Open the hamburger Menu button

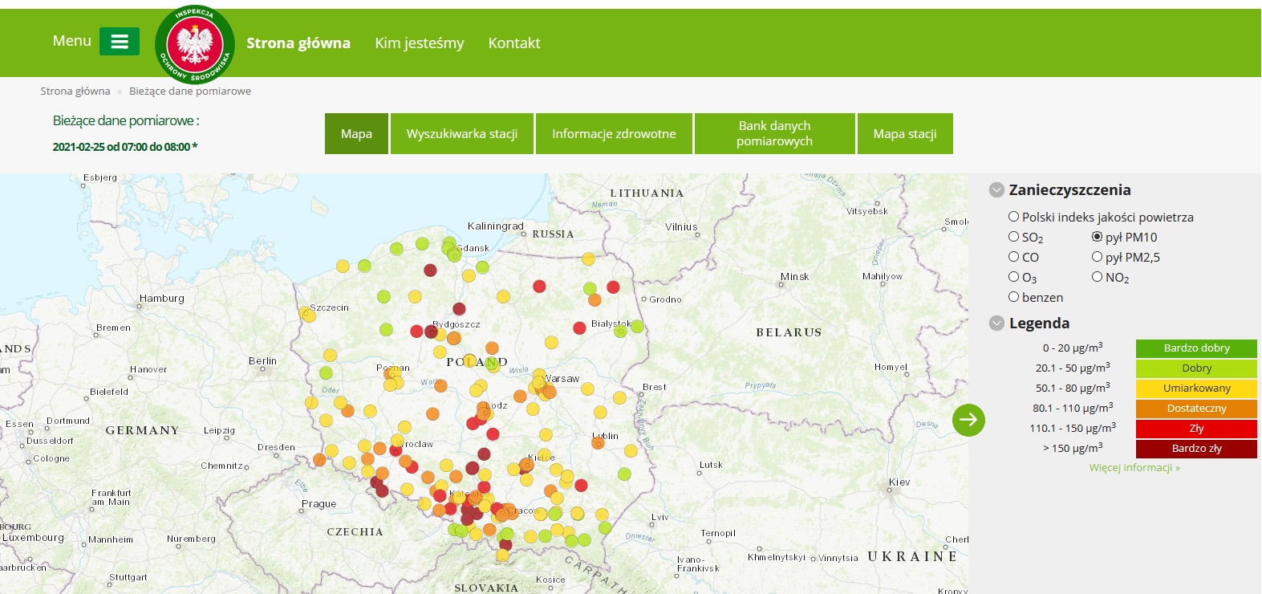(x=120, y=42)
